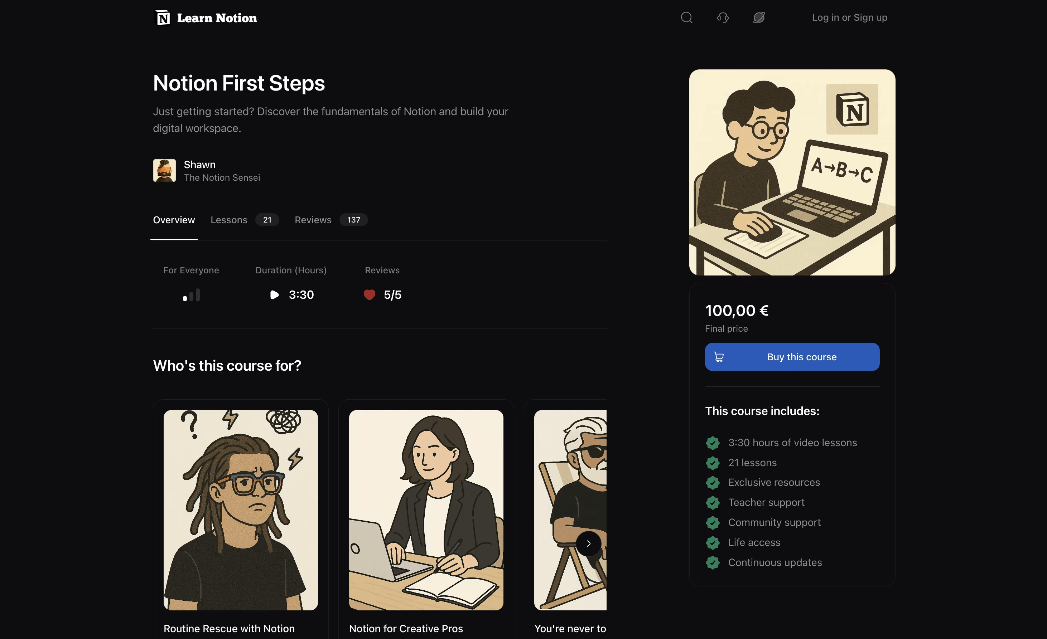
Task: Click the shopping cart icon on buy button
Action: (719, 357)
